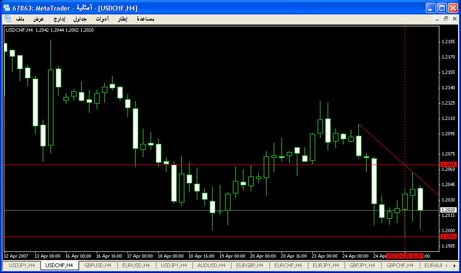Switch to the partially shown EURAU tab

[x=434, y=265]
